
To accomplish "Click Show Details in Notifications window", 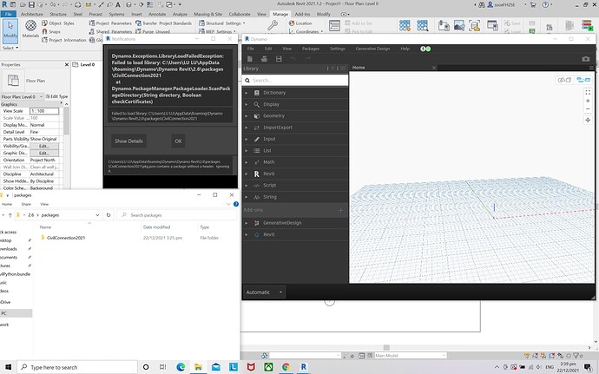I will [x=128, y=141].
